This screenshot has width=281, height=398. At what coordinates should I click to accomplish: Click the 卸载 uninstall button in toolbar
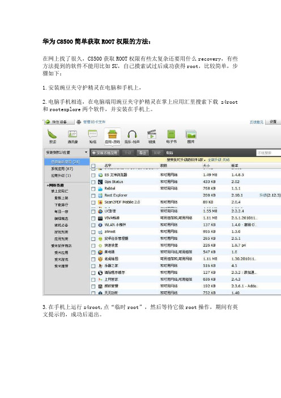(x=157, y=153)
